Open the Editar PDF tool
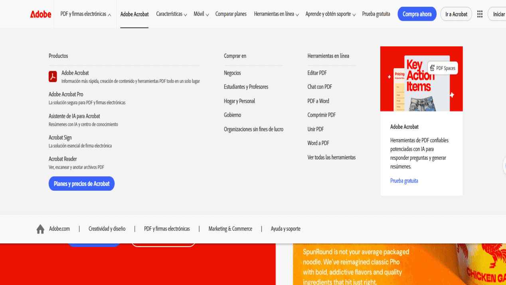 317,73
